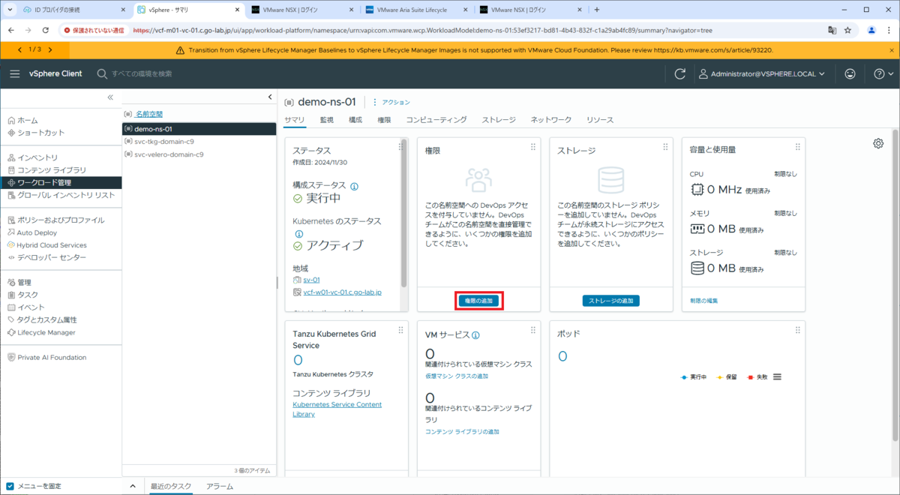Open the help question-mark menu
The height and width of the screenshot is (495, 900).
click(883, 73)
